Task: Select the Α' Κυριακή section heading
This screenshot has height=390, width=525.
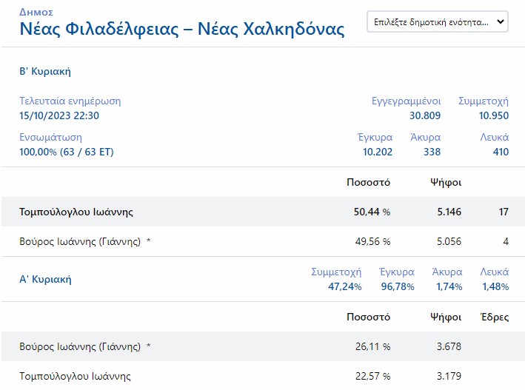Action: click(45, 280)
